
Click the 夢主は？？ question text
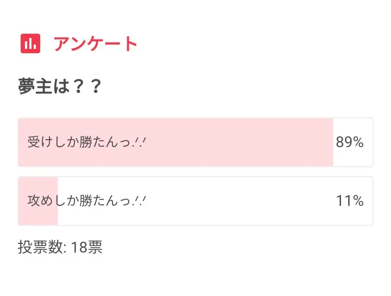click(60, 87)
